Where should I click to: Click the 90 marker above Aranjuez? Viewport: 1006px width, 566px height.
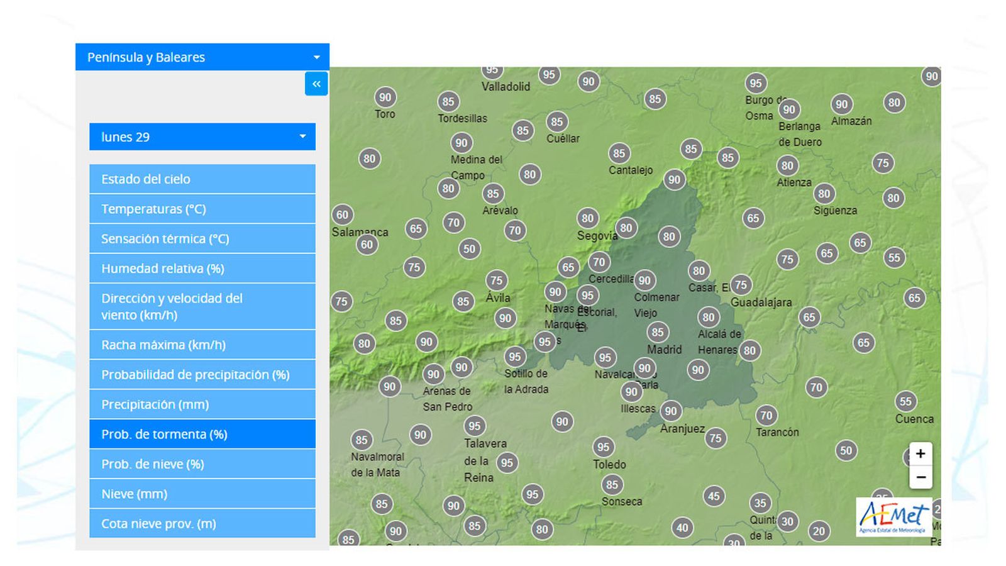pos(671,411)
